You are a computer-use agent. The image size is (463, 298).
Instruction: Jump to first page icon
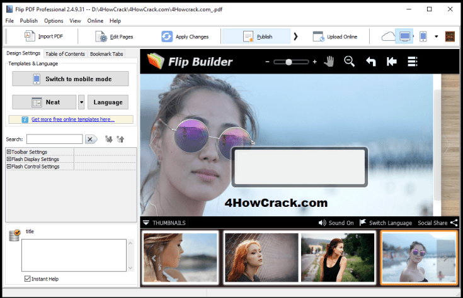tap(392, 62)
